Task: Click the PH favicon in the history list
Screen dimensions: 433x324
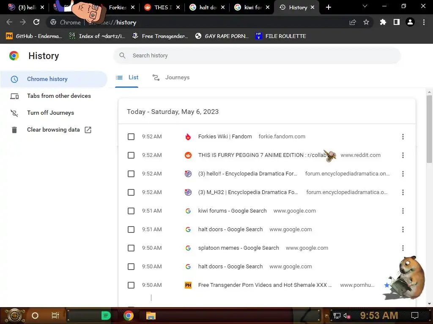Action: (x=188, y=285)
